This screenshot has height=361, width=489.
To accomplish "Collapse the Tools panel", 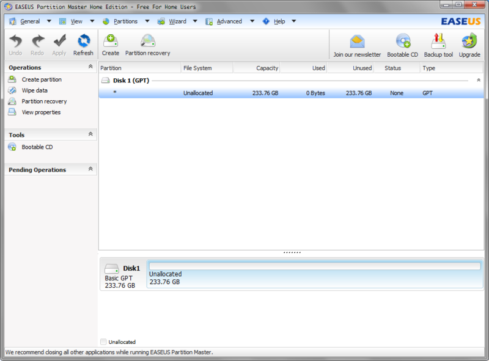I will tap(90, 134).
